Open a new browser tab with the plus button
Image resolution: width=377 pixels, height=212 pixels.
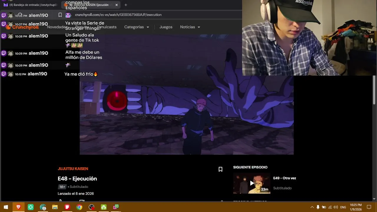[126, 5]
